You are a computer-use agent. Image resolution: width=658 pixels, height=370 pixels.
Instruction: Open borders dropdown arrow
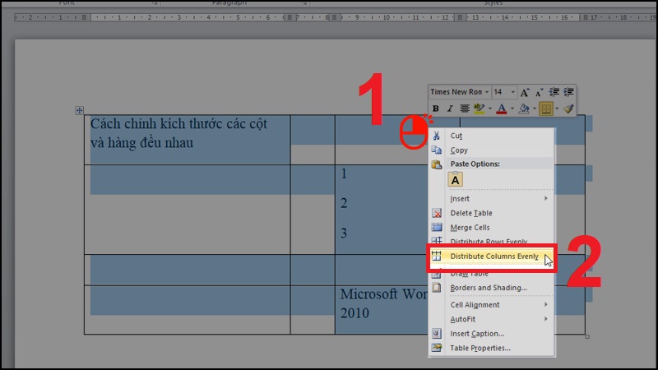pos(557,109)
